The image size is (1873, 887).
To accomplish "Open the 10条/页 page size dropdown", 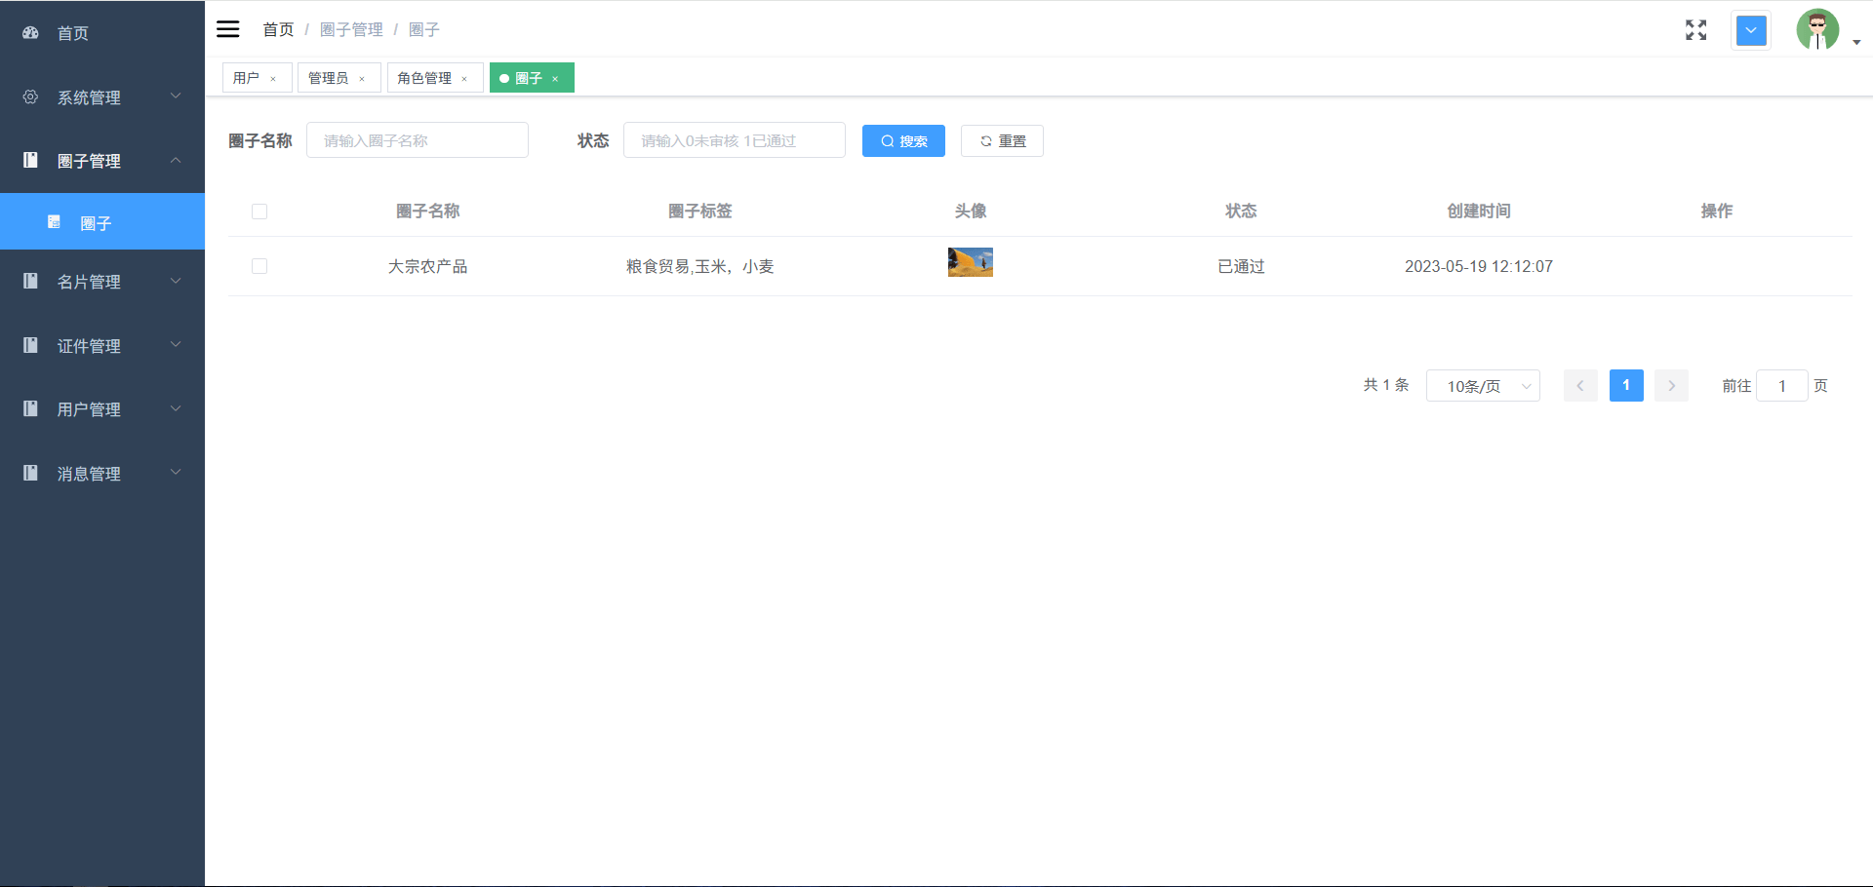I will [x=1483, y=386].
